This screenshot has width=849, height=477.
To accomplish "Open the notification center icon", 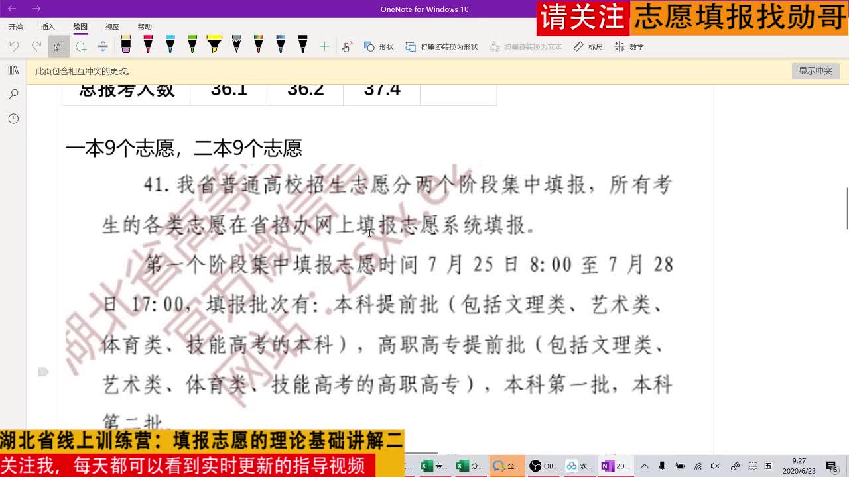I will click(x=832, y=466).
